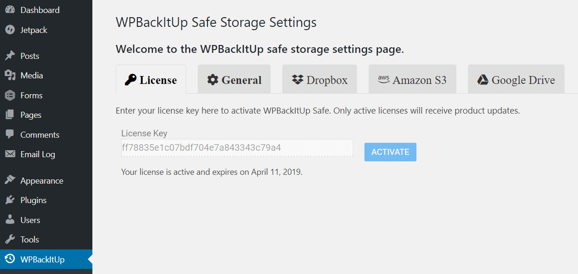The width and height of the screenshot is (578, 274).
Task: Click the Forms icon in sidebar
Action: 10,96
